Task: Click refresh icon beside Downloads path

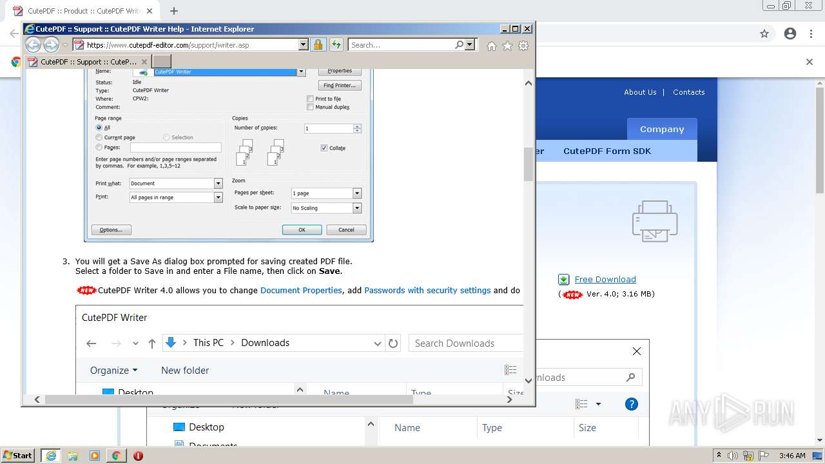Action: pyautogui.click(x=393, y=343)
